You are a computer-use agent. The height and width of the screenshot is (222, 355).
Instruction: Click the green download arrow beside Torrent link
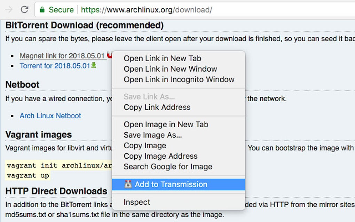[94, 65]
